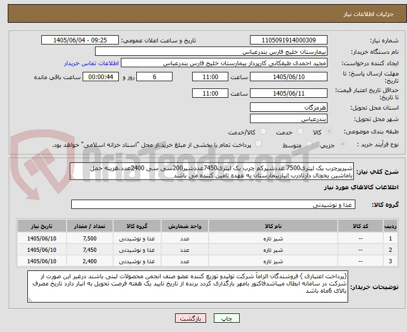This screenshot has height=332, width=407.
Task: Click the date 1405/06/10 in row 1
Action: 41,238
